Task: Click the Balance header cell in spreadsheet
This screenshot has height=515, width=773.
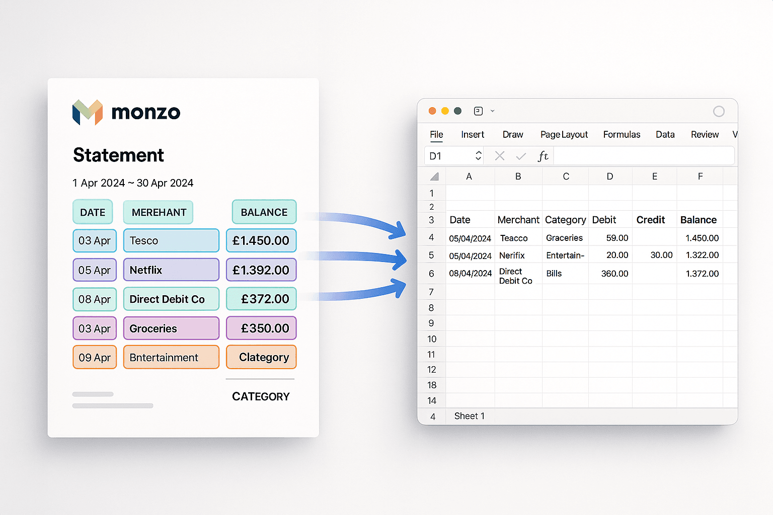Action: [700, 220]
